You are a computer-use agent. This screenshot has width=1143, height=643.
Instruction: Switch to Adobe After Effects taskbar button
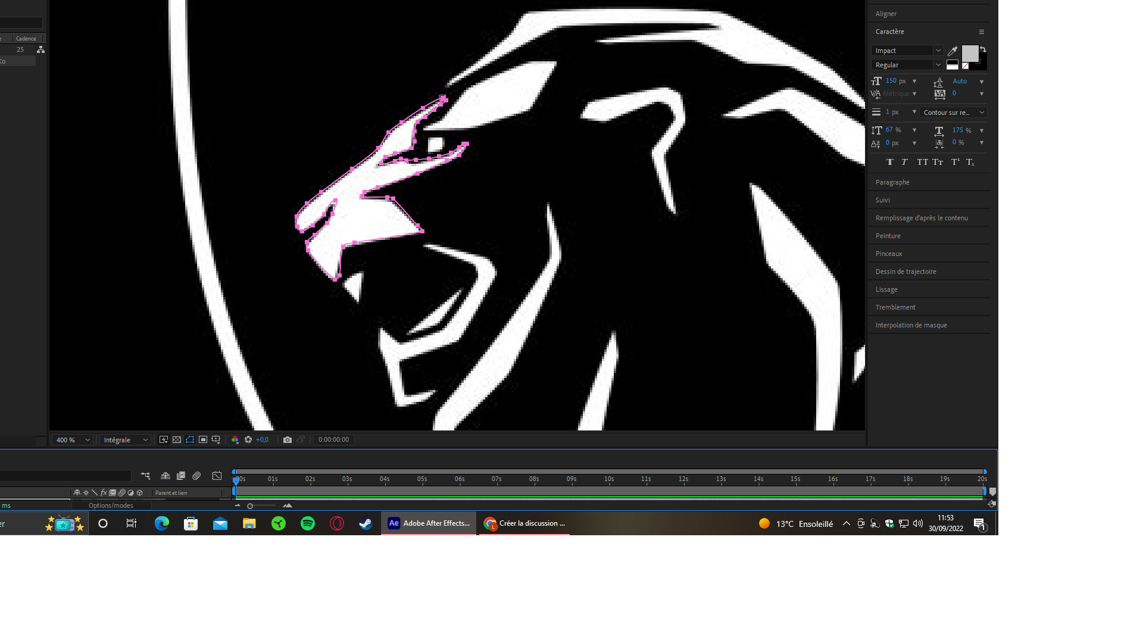pyautogui.click(x=429, y=523)
